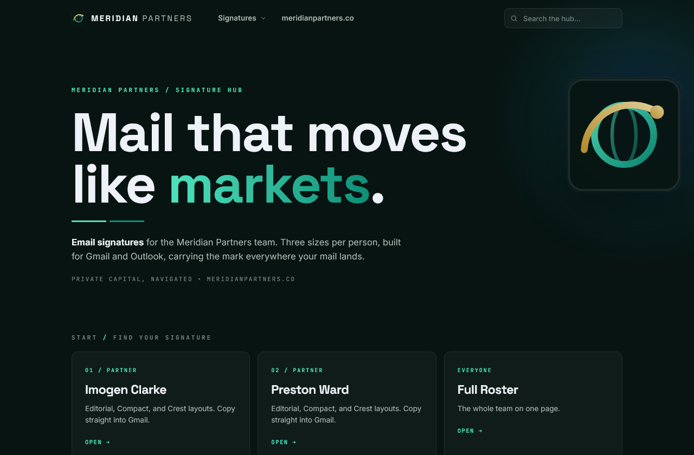This screenshot has width=694, height=455.
Task: Click the large globe app icon
Action: [x=624, y=135]
